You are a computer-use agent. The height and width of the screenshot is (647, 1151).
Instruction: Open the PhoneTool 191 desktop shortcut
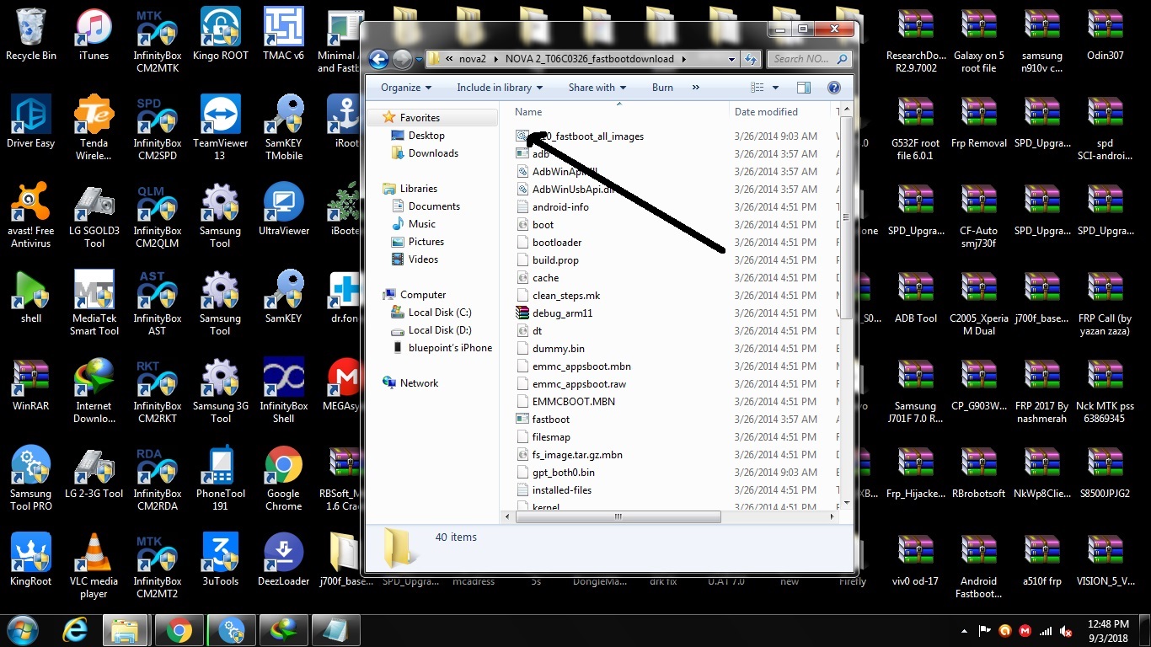pyautogui.click(x=220, y=479)
